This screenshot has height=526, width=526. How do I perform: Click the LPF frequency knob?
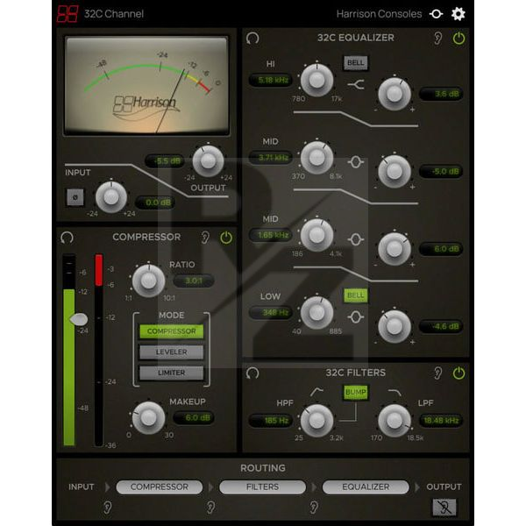coord(394,420)
